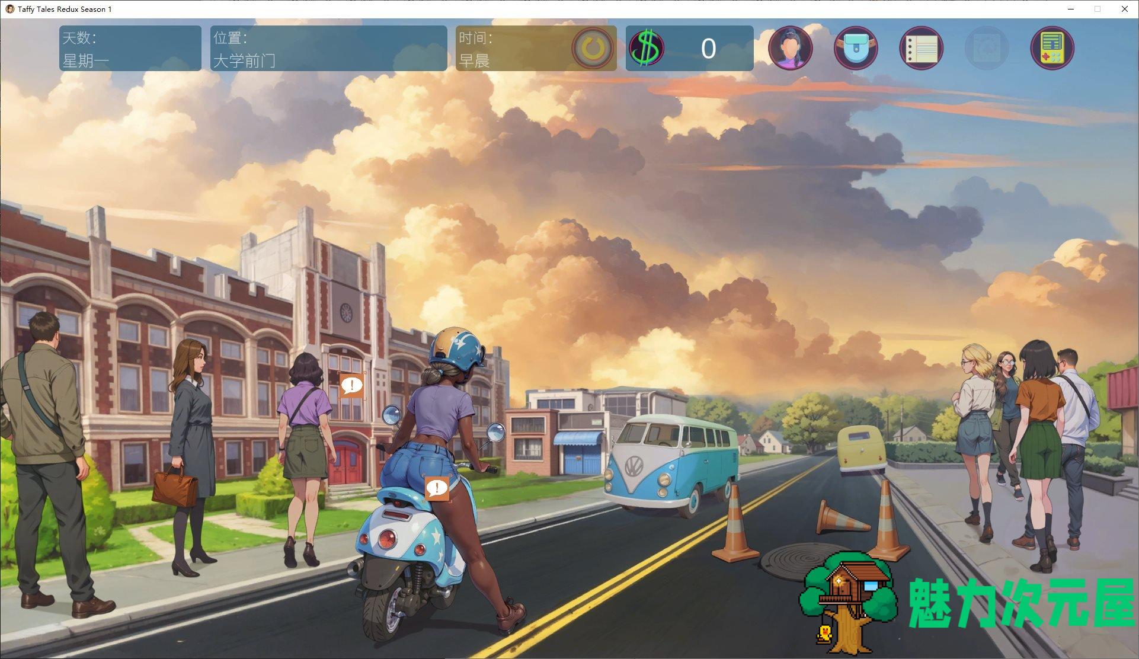Open the notebook journal icon
This screenshot has height=659, width=1139.
pos(922,48)
